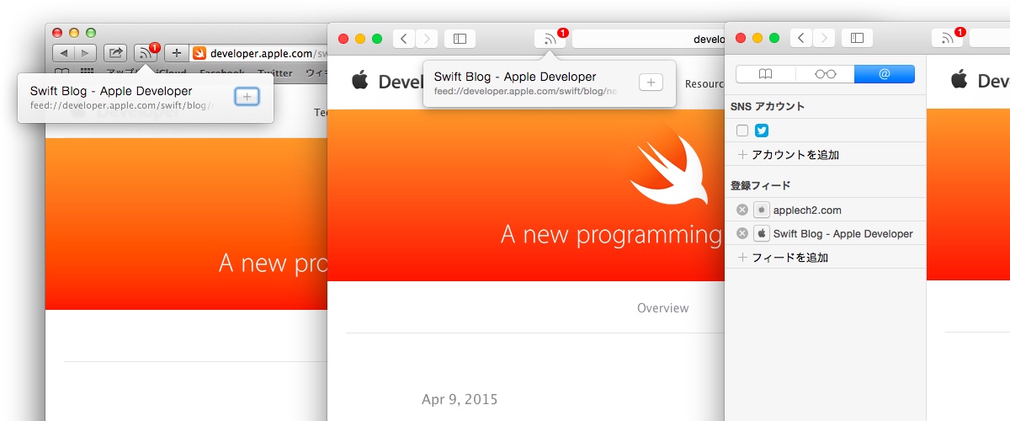Image resolution: width=1010 pixels, height=421 pixels.
Task: Toggle the sidebar button in the right window
Action: [x=857, y=38]
